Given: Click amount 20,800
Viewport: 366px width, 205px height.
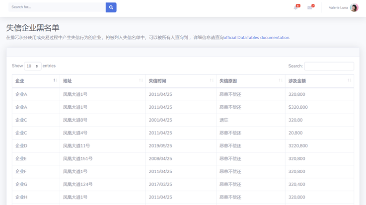Looking at the screenshot, I should [x=295, y=133].
